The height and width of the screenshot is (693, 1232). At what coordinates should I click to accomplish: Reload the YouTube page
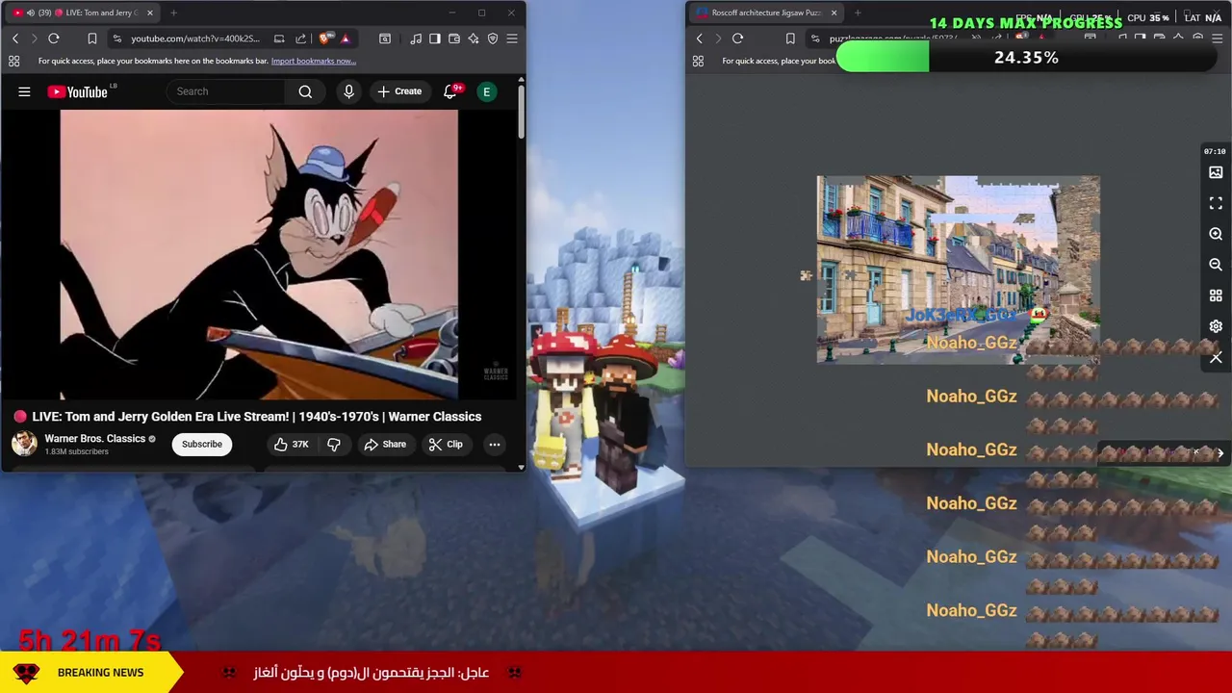54,38
